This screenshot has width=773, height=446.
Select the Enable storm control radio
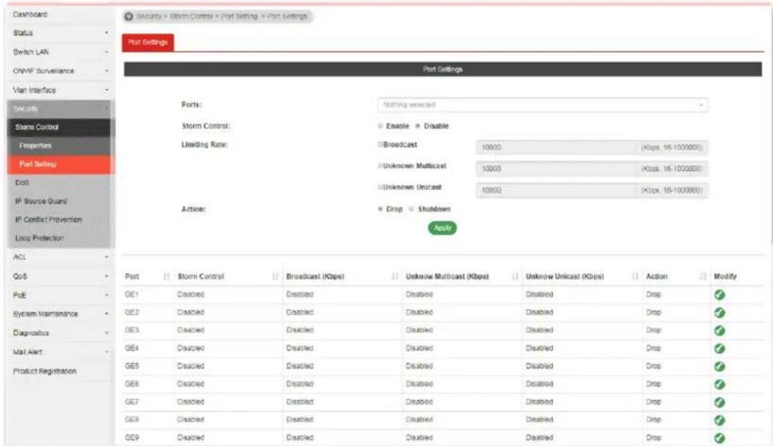click(x=380, y=126)
